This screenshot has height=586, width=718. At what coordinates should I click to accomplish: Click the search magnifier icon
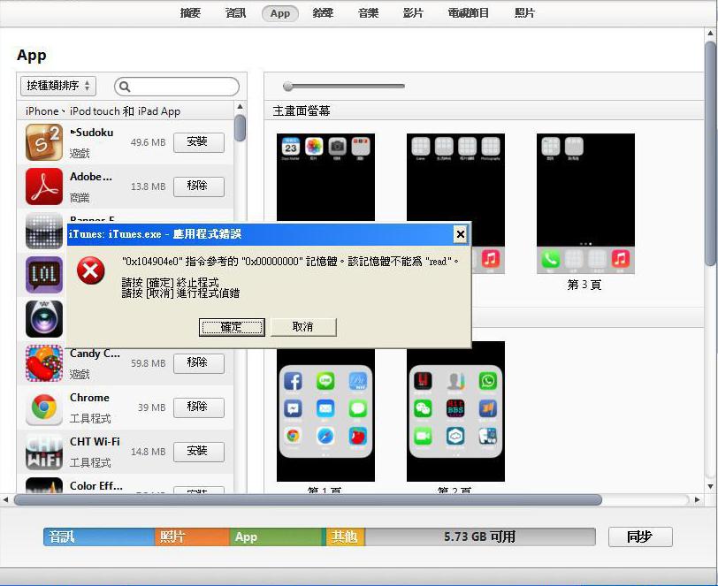125,87
